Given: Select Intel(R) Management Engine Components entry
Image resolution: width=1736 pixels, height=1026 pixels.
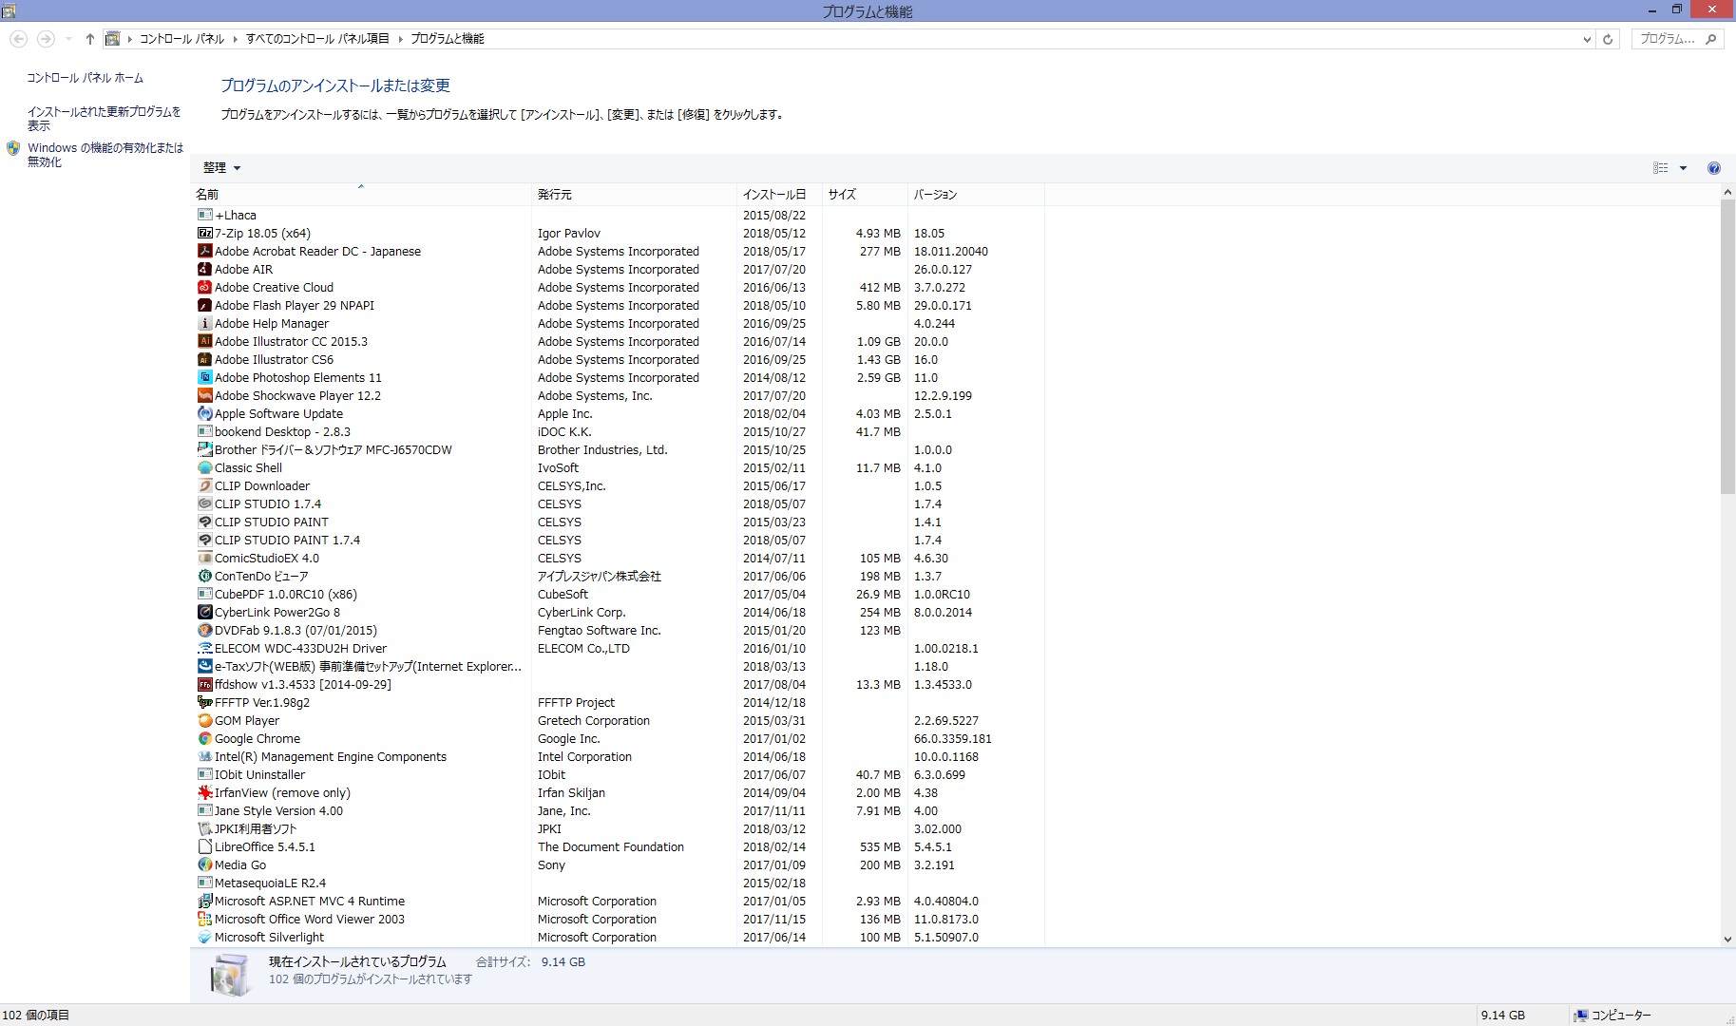Looking at the screenshot, I should [620, 756].
